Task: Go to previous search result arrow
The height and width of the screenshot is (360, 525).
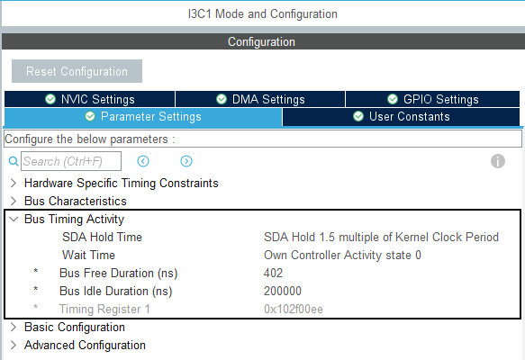Action: pos(143,161)
